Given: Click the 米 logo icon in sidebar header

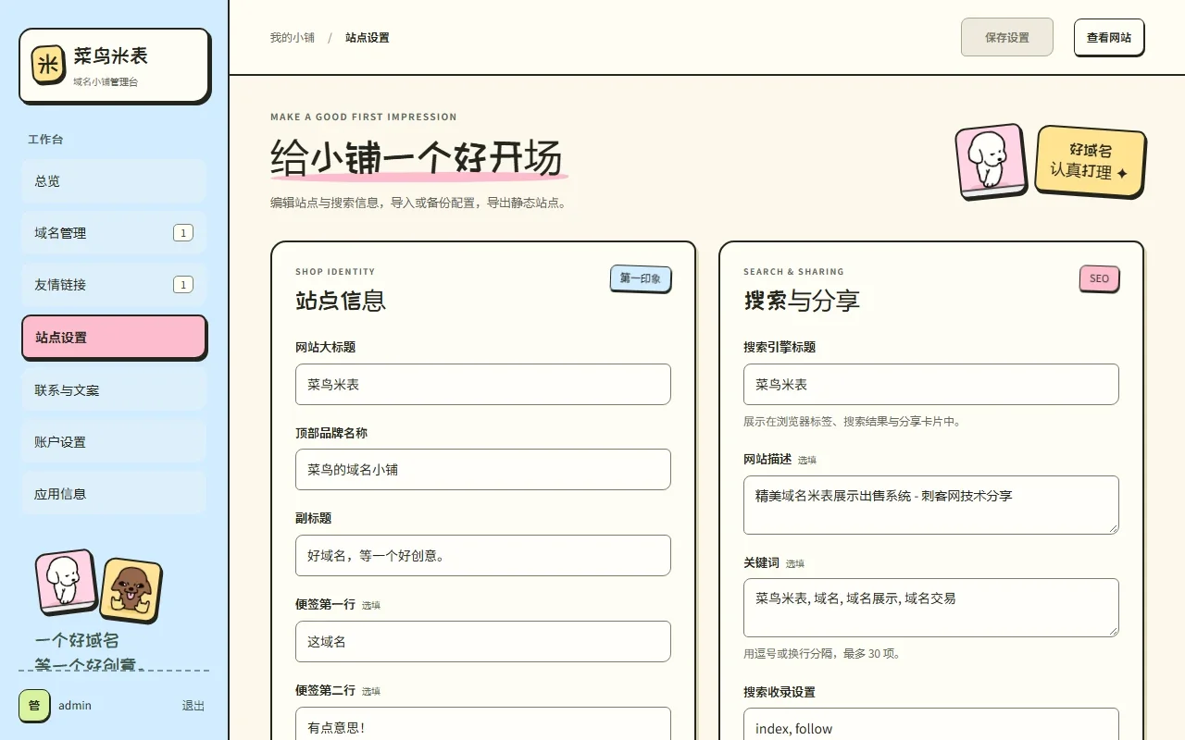Looking at the screenshot, I should [x=48, y=64].
